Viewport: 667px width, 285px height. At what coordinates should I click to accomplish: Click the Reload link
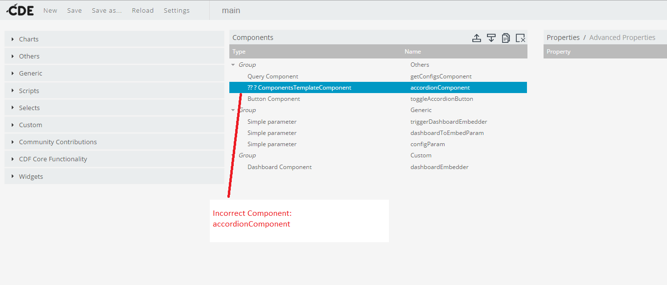click(x=142, y=10)
